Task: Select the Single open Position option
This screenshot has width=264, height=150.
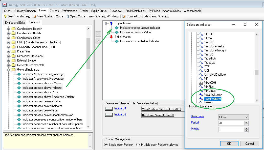Action: [x=106, y=145]
